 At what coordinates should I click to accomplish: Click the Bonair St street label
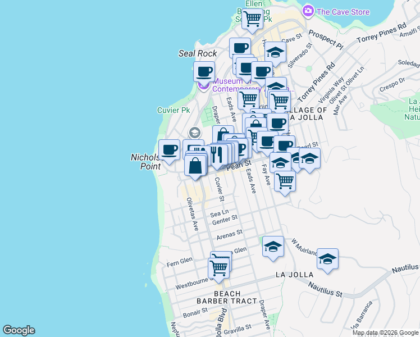(195, 313)
